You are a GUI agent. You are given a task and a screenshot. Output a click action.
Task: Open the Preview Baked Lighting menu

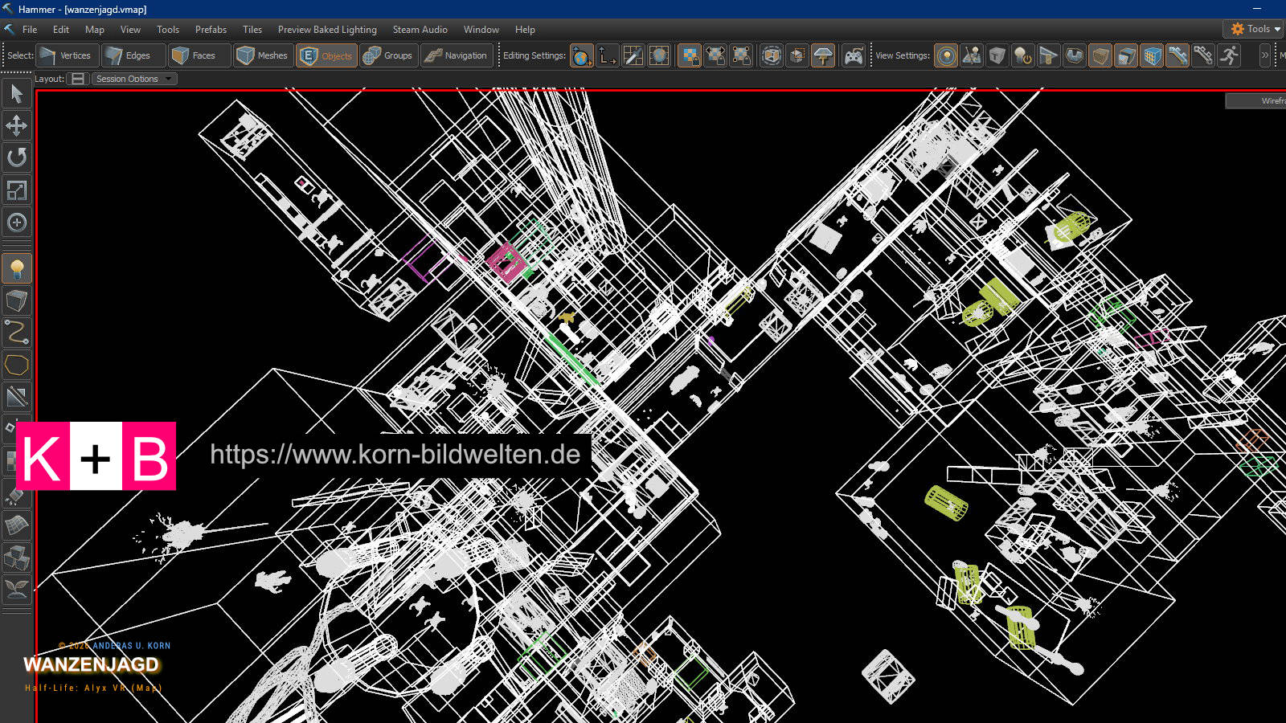[327, 30]
